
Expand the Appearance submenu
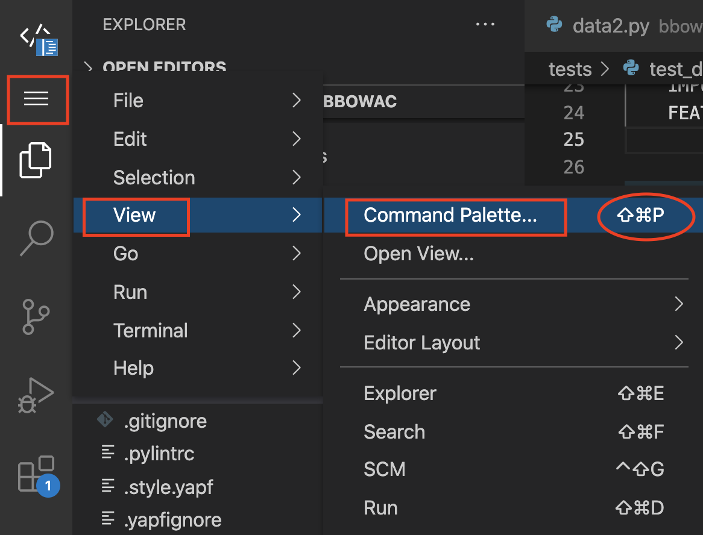click(417, 304)
